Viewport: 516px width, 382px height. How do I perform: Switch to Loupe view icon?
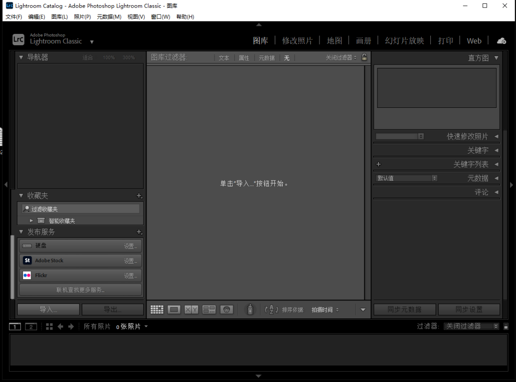pyautogui.click(x=174, y=309)
